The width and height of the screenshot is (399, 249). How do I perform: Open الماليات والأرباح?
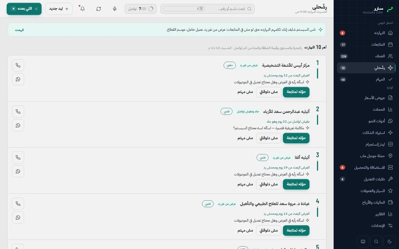(366, 202)
